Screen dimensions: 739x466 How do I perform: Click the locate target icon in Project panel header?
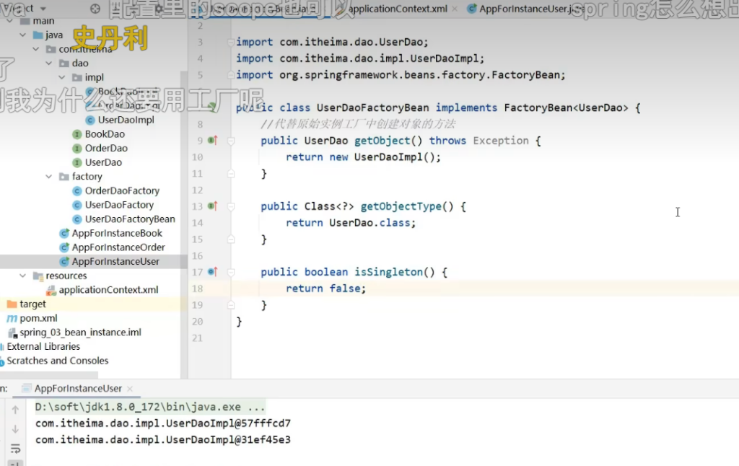96,9
